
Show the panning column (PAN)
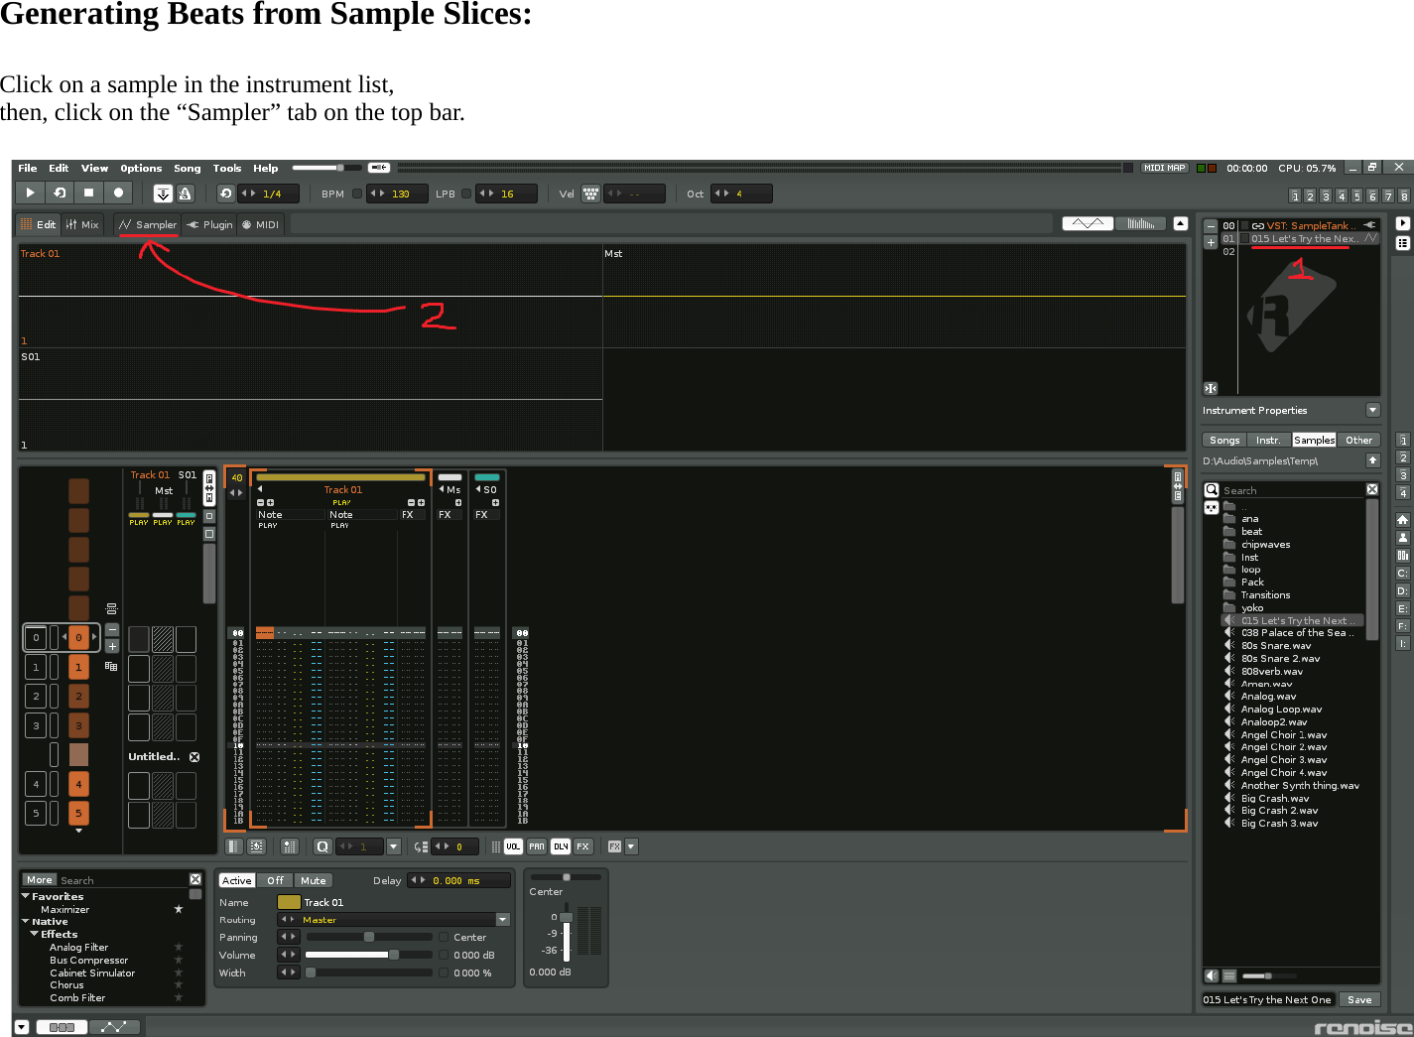pos(537,846)
